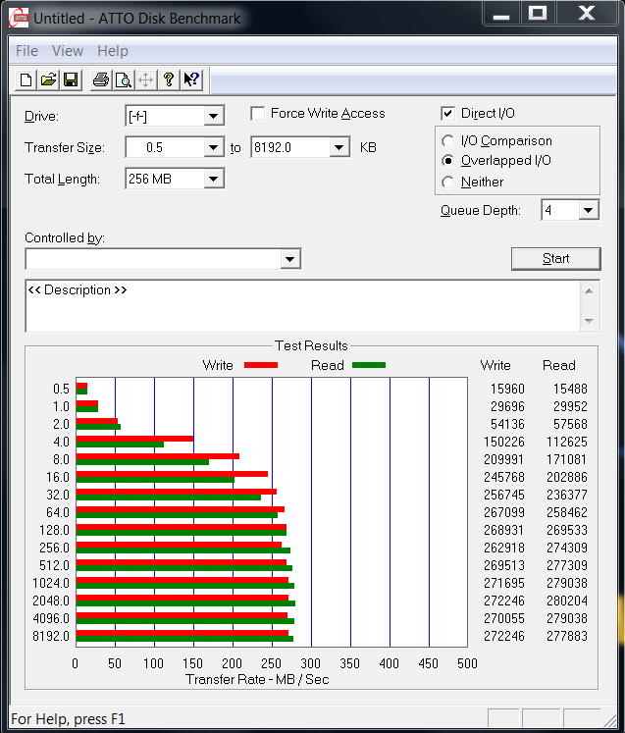Enable the Force Write Access checkbox
Viewport: 625px width, 733px height.
(258, 114)
